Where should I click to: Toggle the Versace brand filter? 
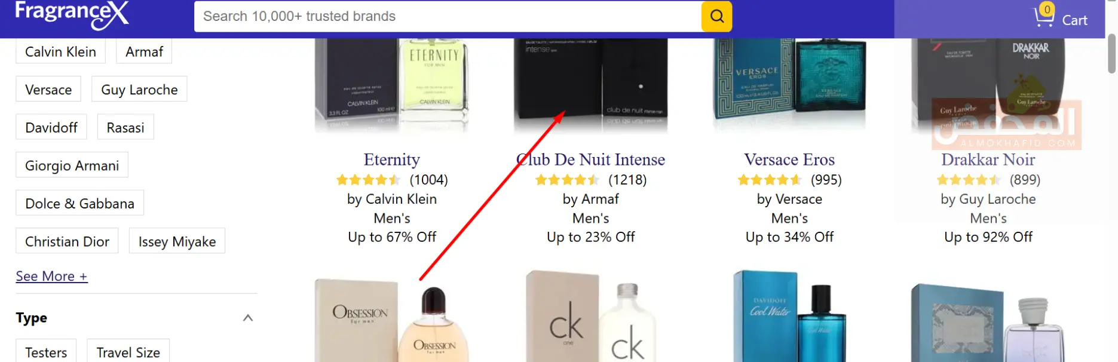[48, 90]
